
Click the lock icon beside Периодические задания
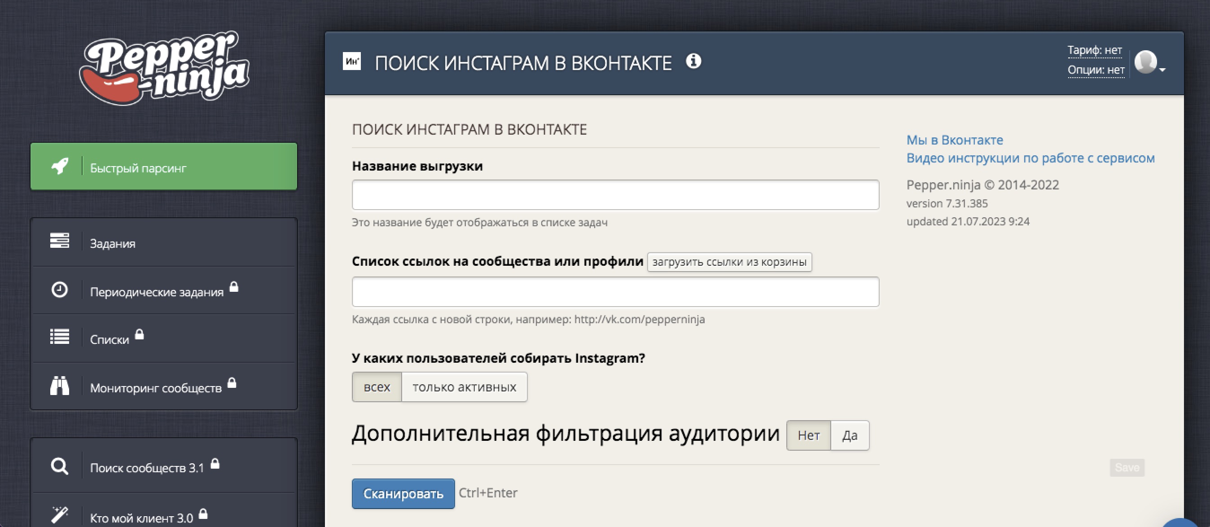pyautogui.click(x=234, y=286)
